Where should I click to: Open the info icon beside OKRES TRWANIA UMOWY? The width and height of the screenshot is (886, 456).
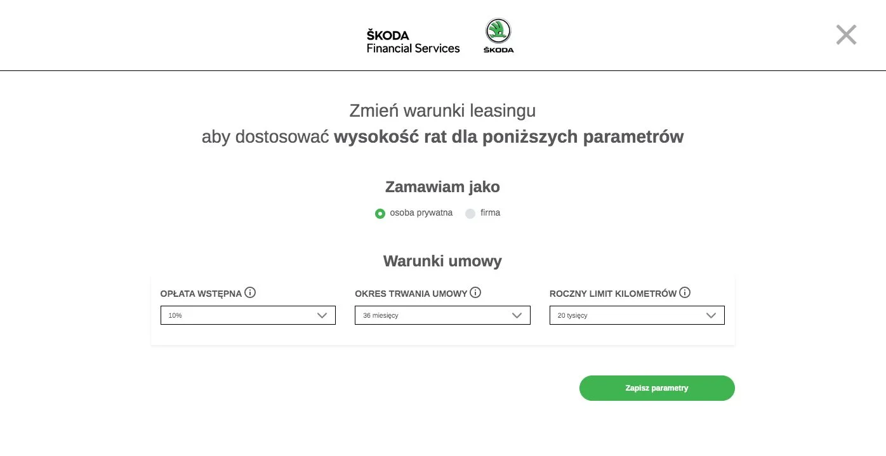[475, 292]
